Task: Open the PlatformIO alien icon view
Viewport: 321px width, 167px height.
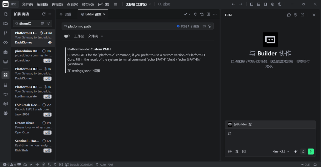Action: [6, 113]
